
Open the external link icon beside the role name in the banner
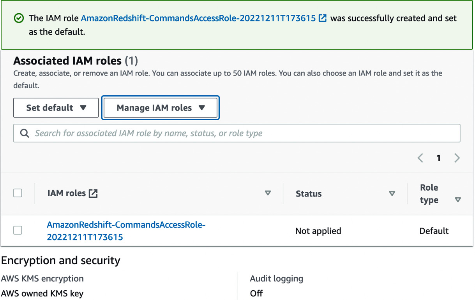click(323, 18)
